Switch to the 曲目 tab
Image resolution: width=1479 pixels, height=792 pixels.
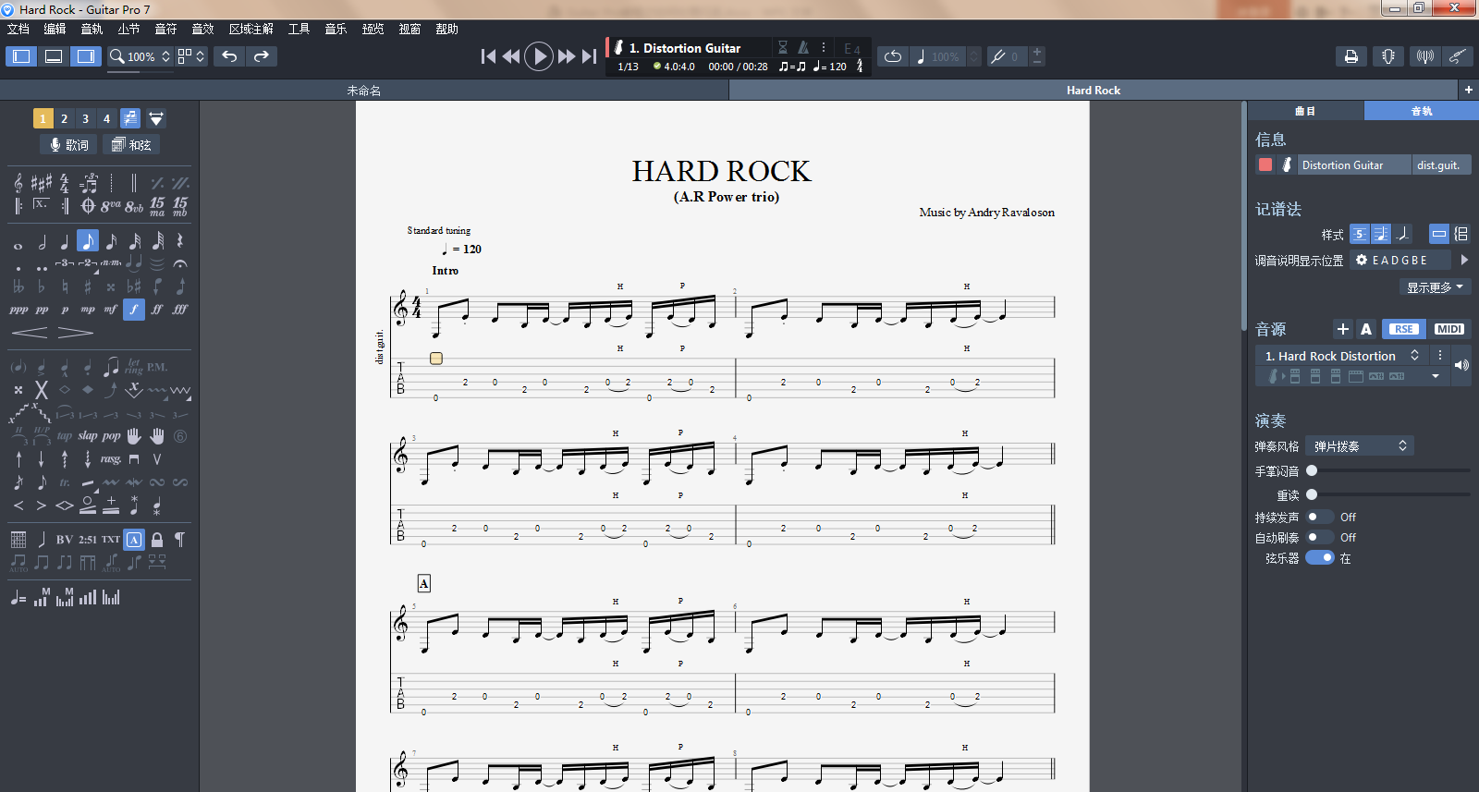click(x=1305, y=111)
